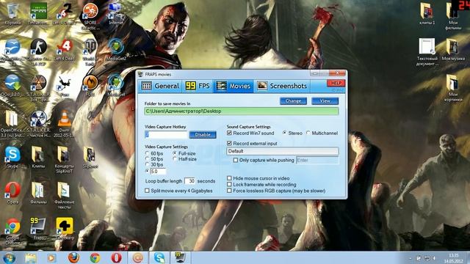The image size is (470, 264).
Task: Open the TmNations desktop shortcut
Action: (x=38, y=14)
